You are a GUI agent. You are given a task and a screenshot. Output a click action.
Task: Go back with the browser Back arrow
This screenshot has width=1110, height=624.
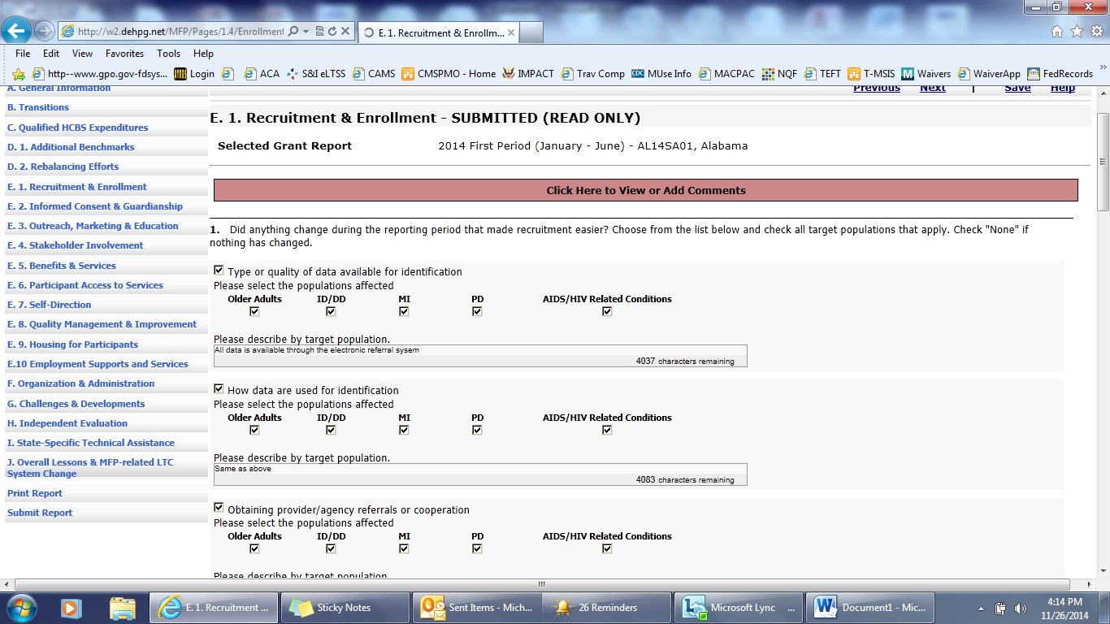[16, 31]
